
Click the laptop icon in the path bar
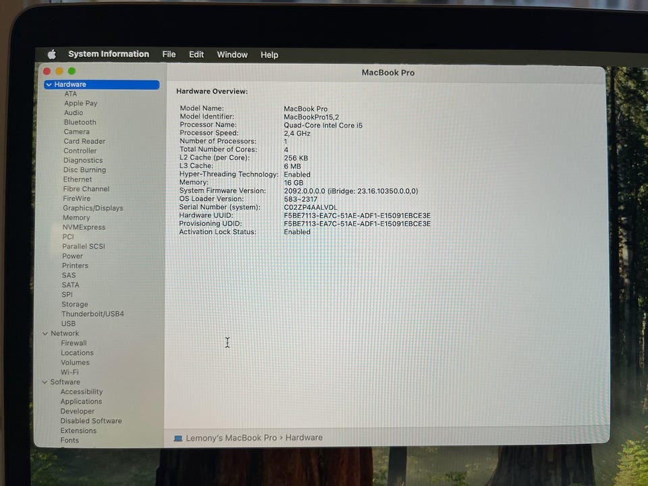(x=178, y=438)
